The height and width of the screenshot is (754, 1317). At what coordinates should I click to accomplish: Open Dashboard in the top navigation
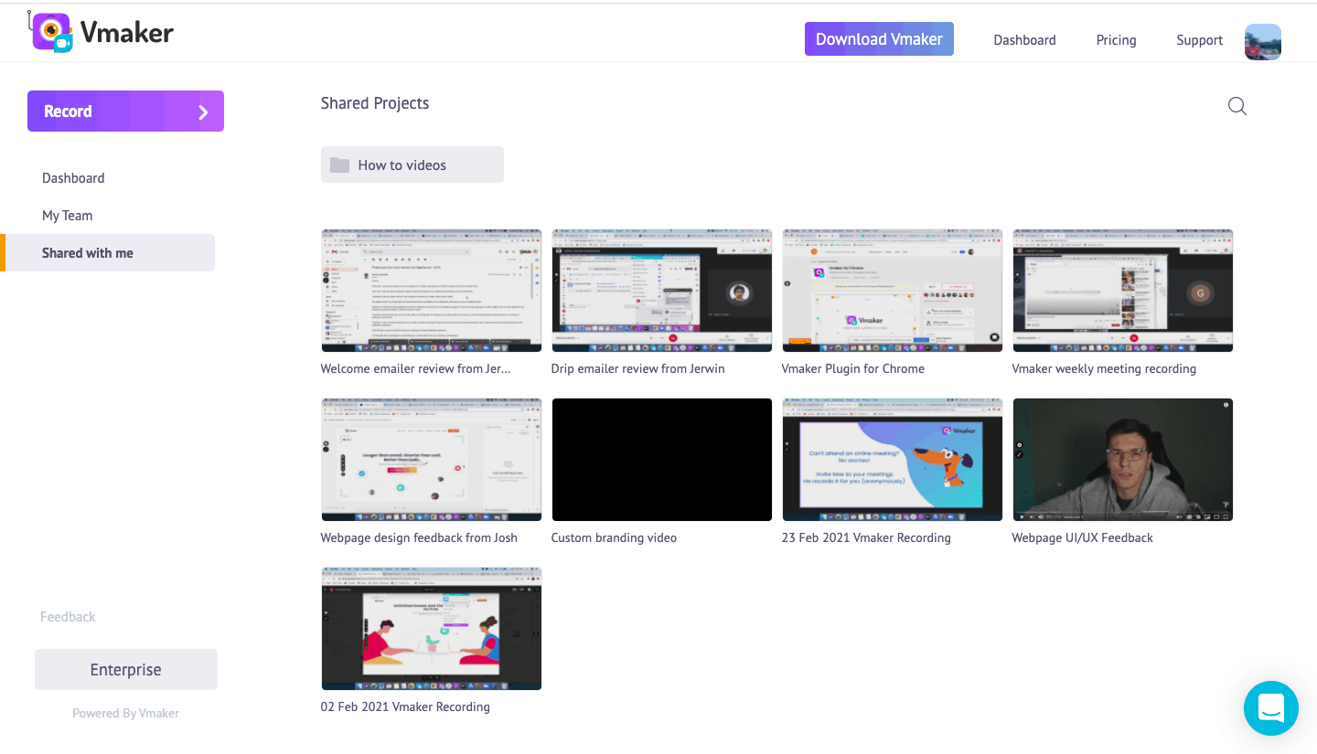click(x=1024, y=40)
